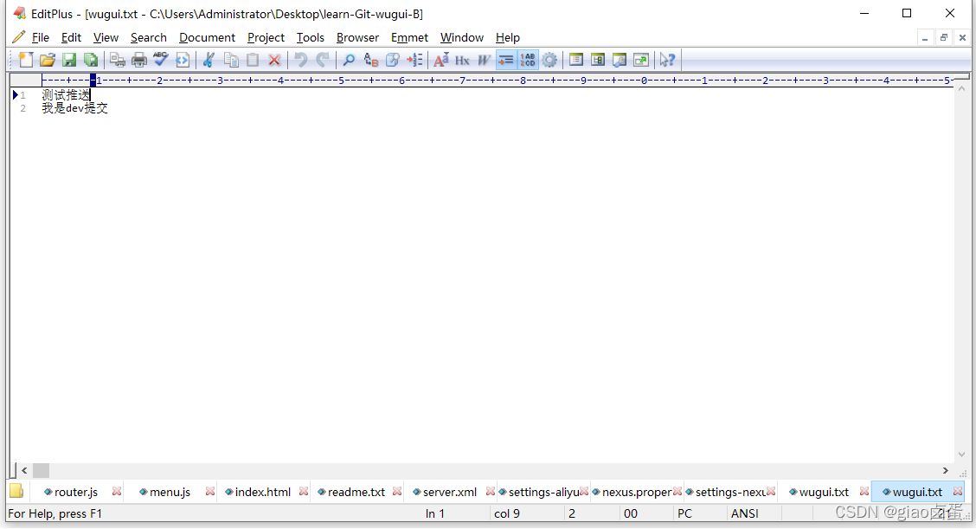This screenshot has height=529, width=976.
Task: Click the Copy toolbar icon
Action: point(231,60)
